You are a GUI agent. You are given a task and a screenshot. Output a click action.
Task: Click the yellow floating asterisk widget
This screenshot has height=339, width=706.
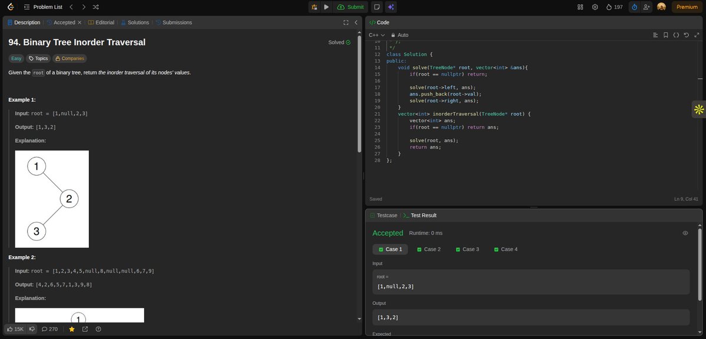pyautogui.click(x=698, y=109)
